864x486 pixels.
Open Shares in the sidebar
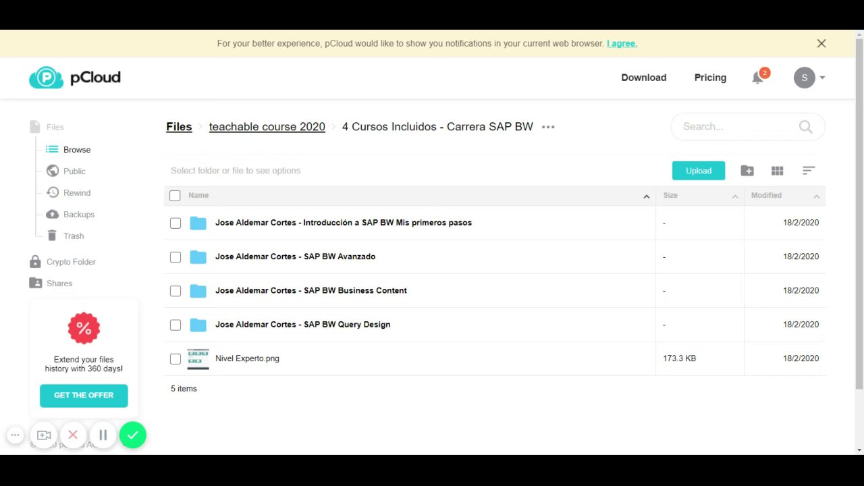click(x=59, y=283)
